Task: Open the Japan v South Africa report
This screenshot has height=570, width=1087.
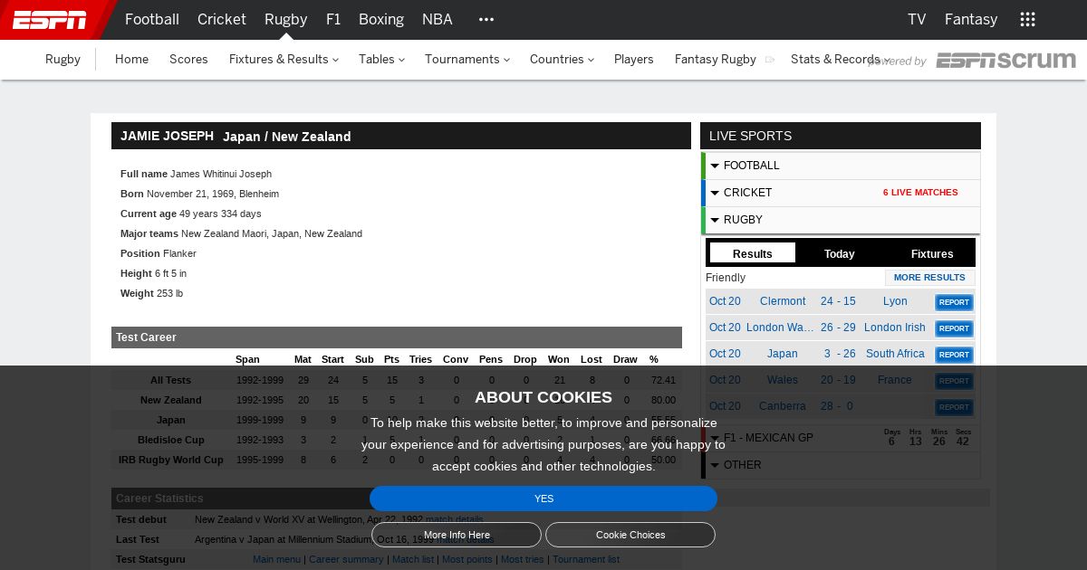Action: coord(954,355)
